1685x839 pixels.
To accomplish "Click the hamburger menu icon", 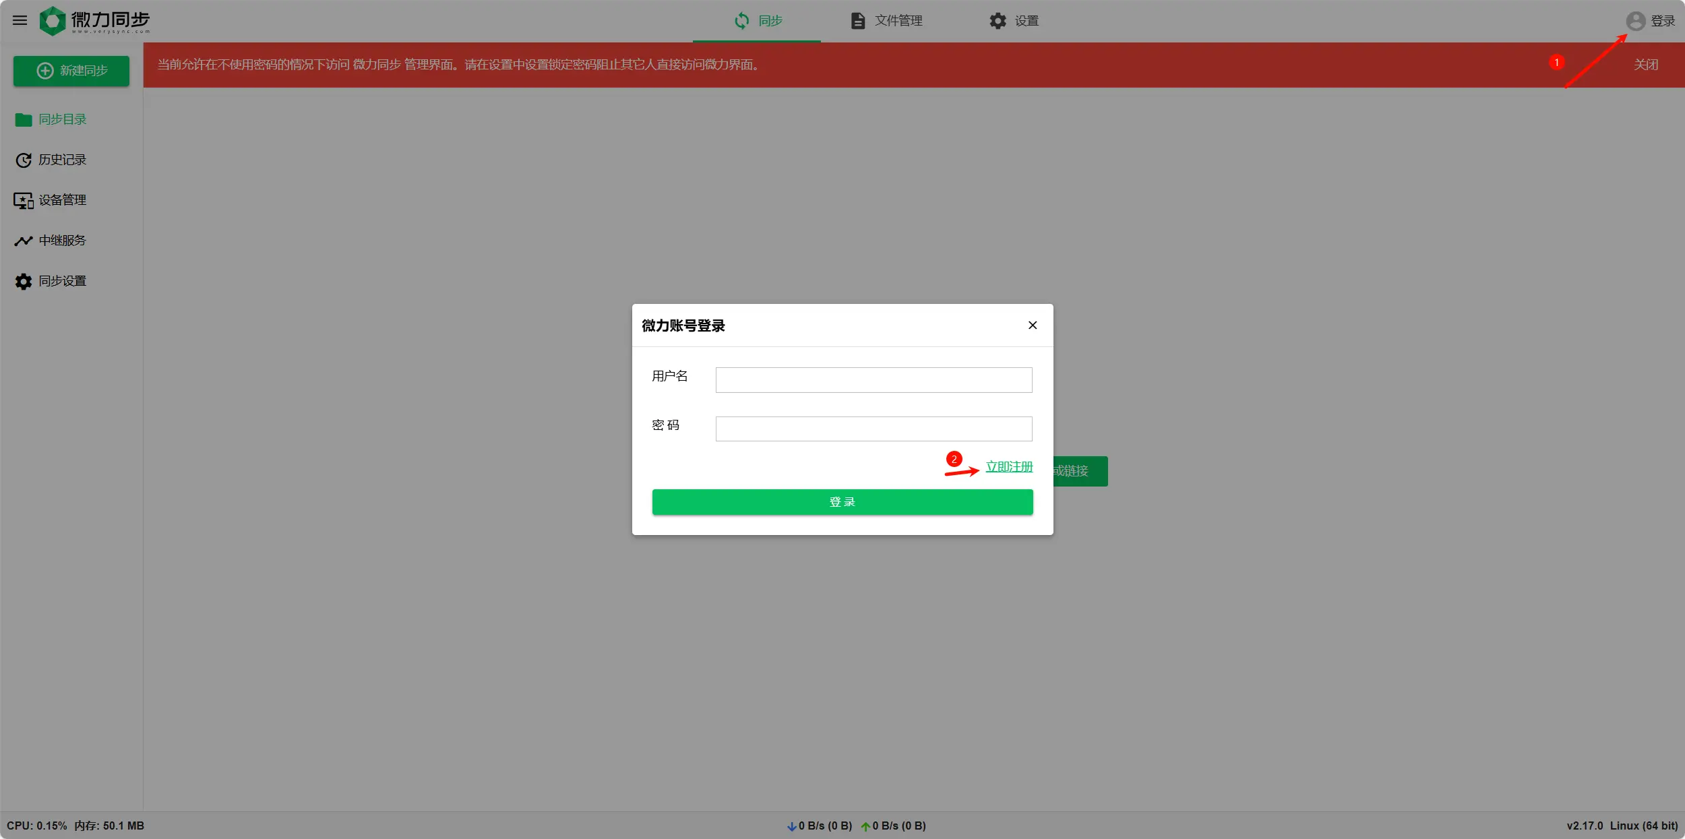I will pyautogui.click(x=20, y=20).
